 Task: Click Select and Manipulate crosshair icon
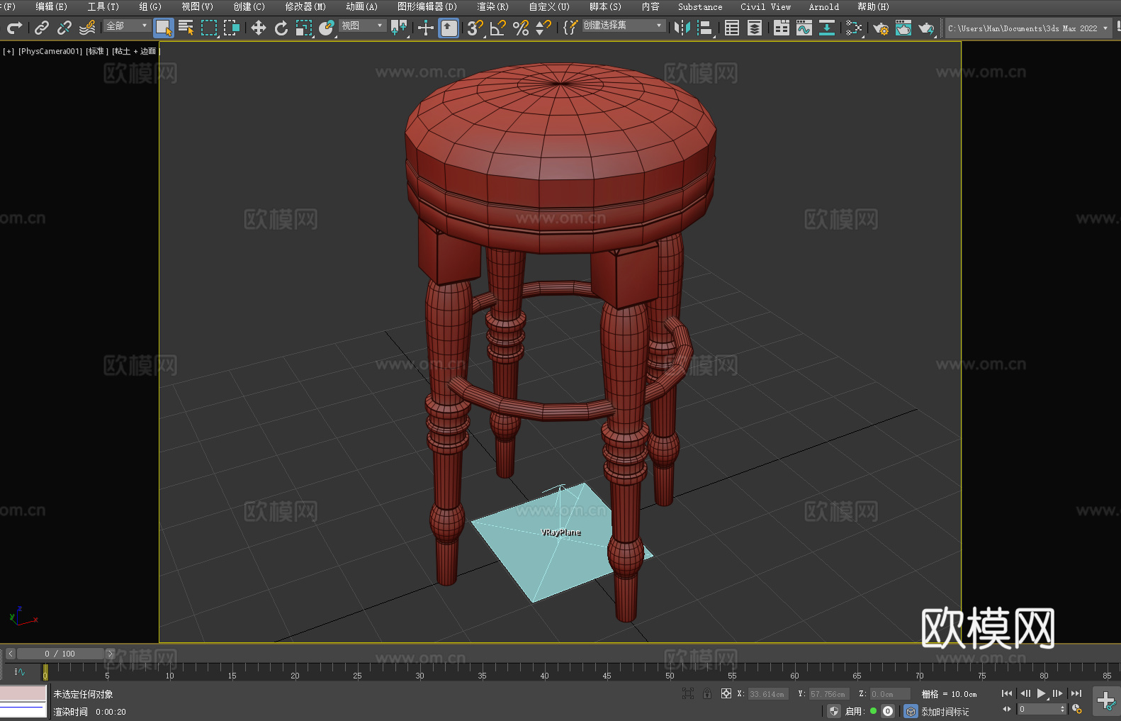point(426,28)
